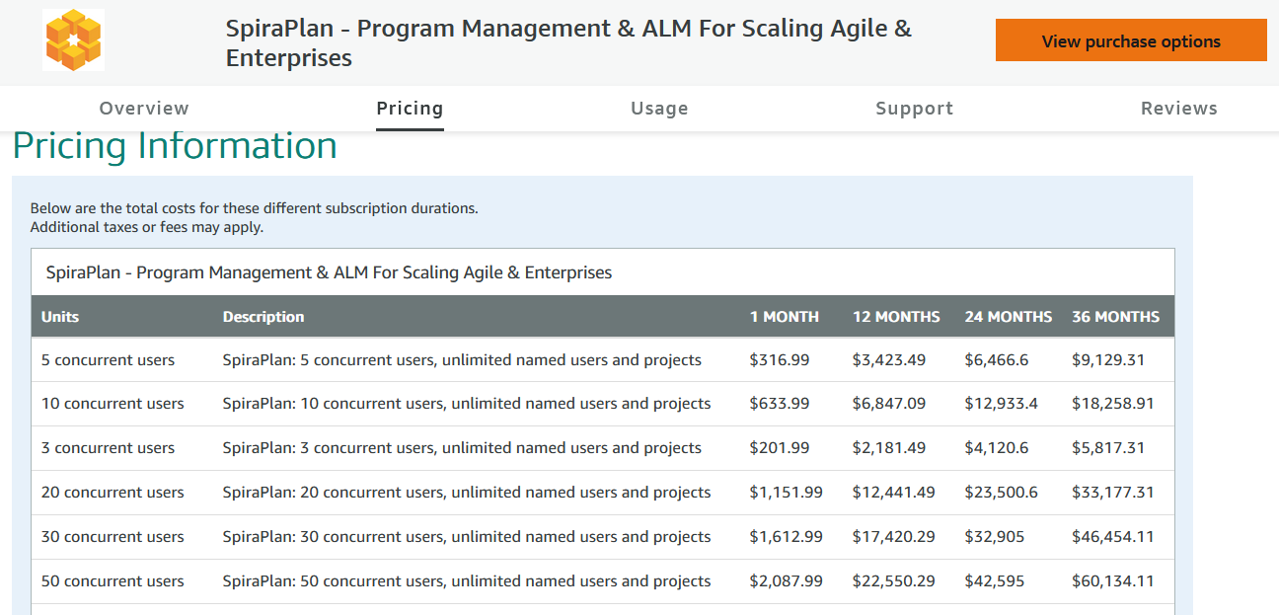Click the SpiraPlan 10 concurrent users description
The image size is (1279, 615).
467,404
